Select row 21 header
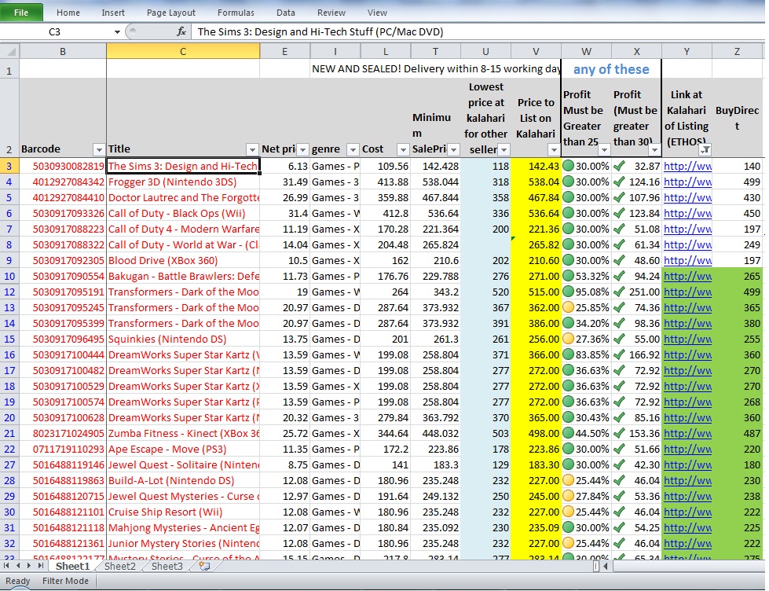769x591 pixels. 9,434
